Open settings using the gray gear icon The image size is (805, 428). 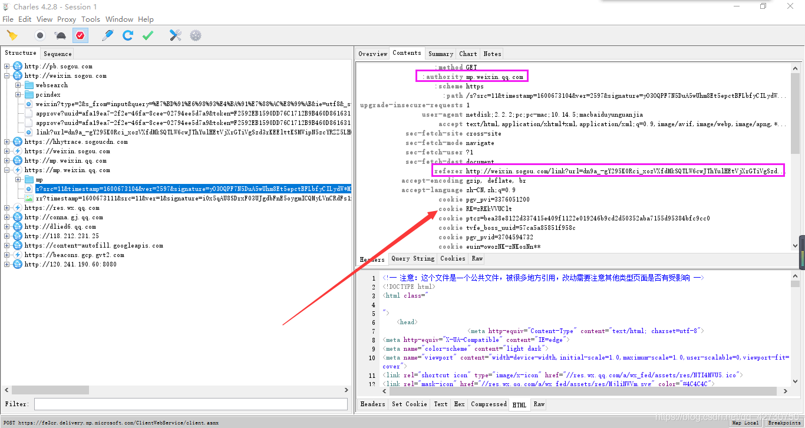click(x=196, y=35)
